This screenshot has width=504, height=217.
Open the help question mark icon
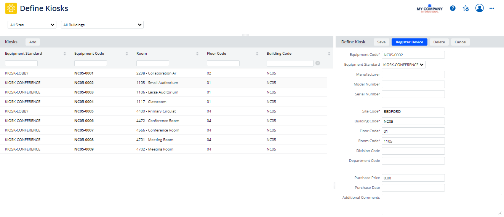click(x=453, y=8)
